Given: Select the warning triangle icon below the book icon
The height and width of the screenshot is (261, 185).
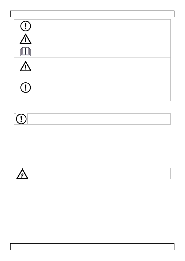Looking at the screenshot, I should coord(25,66).
